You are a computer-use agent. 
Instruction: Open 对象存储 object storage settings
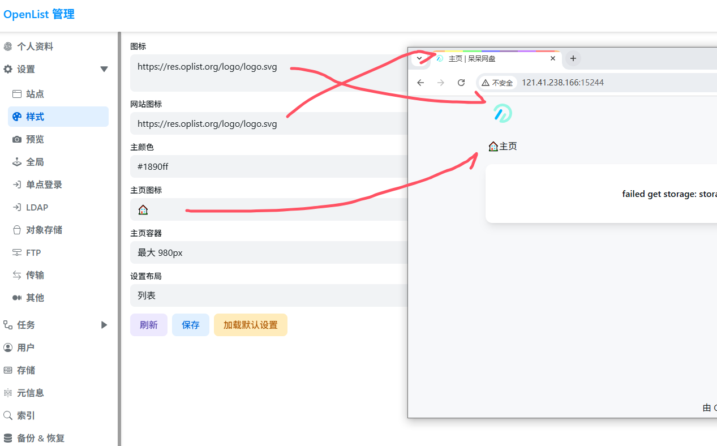[44, 230]
